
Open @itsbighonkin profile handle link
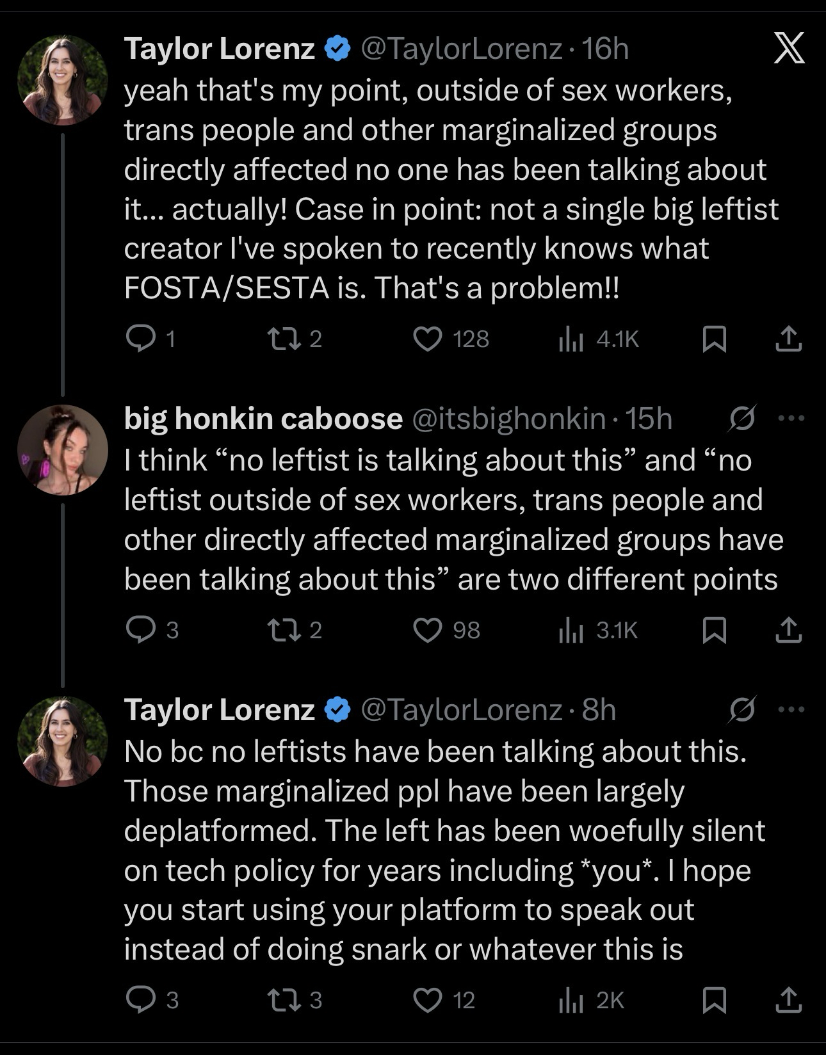[x=509, y=419]
